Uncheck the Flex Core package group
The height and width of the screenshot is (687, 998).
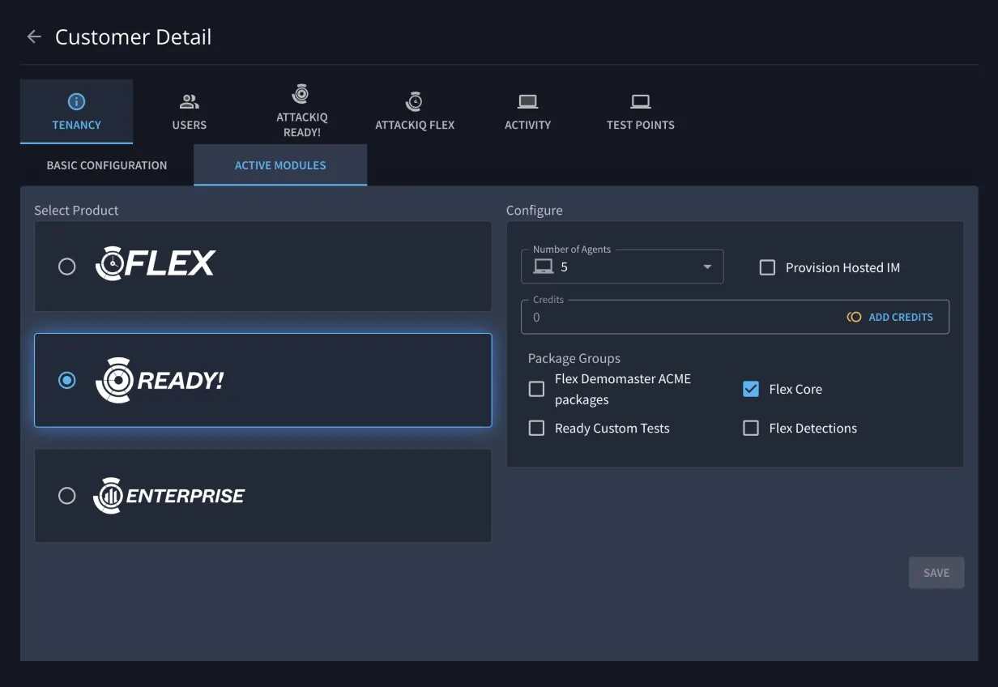pos(751,389)
